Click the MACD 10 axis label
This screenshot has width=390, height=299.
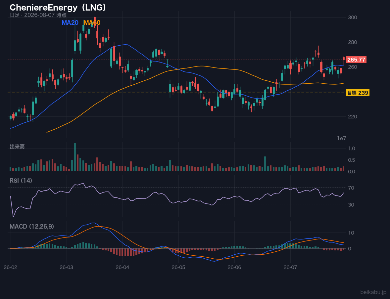[351, 233]
